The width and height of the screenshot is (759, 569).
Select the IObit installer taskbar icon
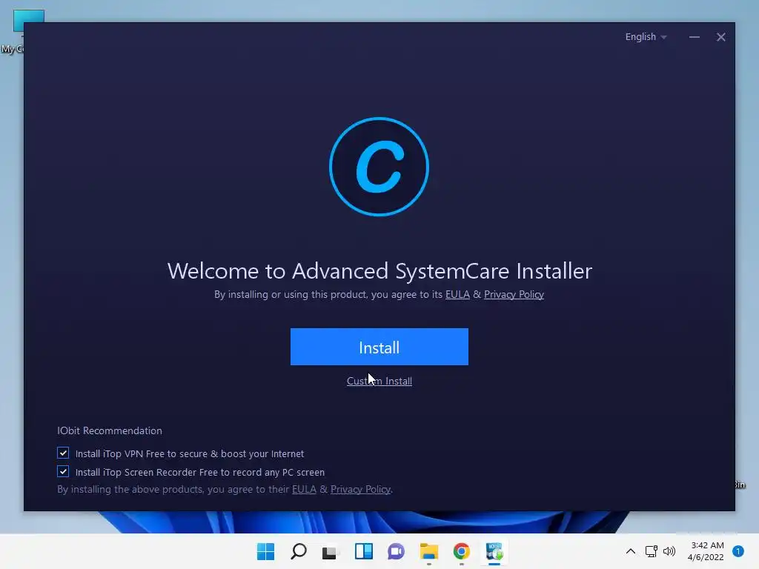click(494, 551)
